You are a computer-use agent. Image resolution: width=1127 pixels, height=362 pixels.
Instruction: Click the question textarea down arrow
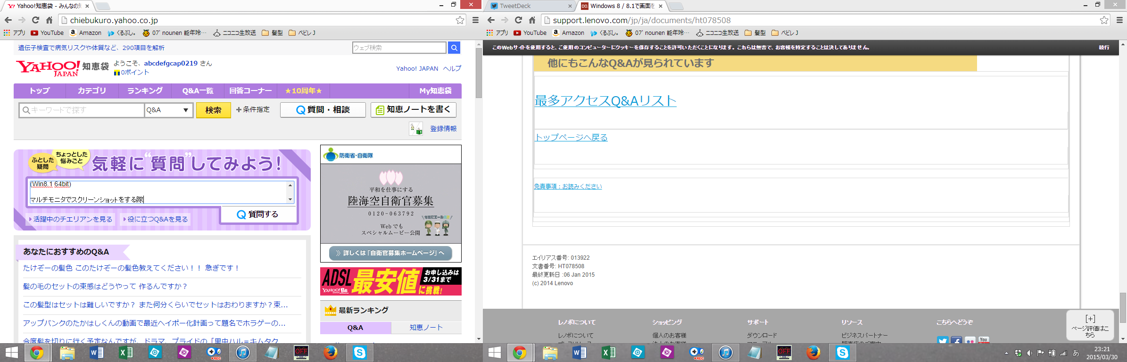290,199
